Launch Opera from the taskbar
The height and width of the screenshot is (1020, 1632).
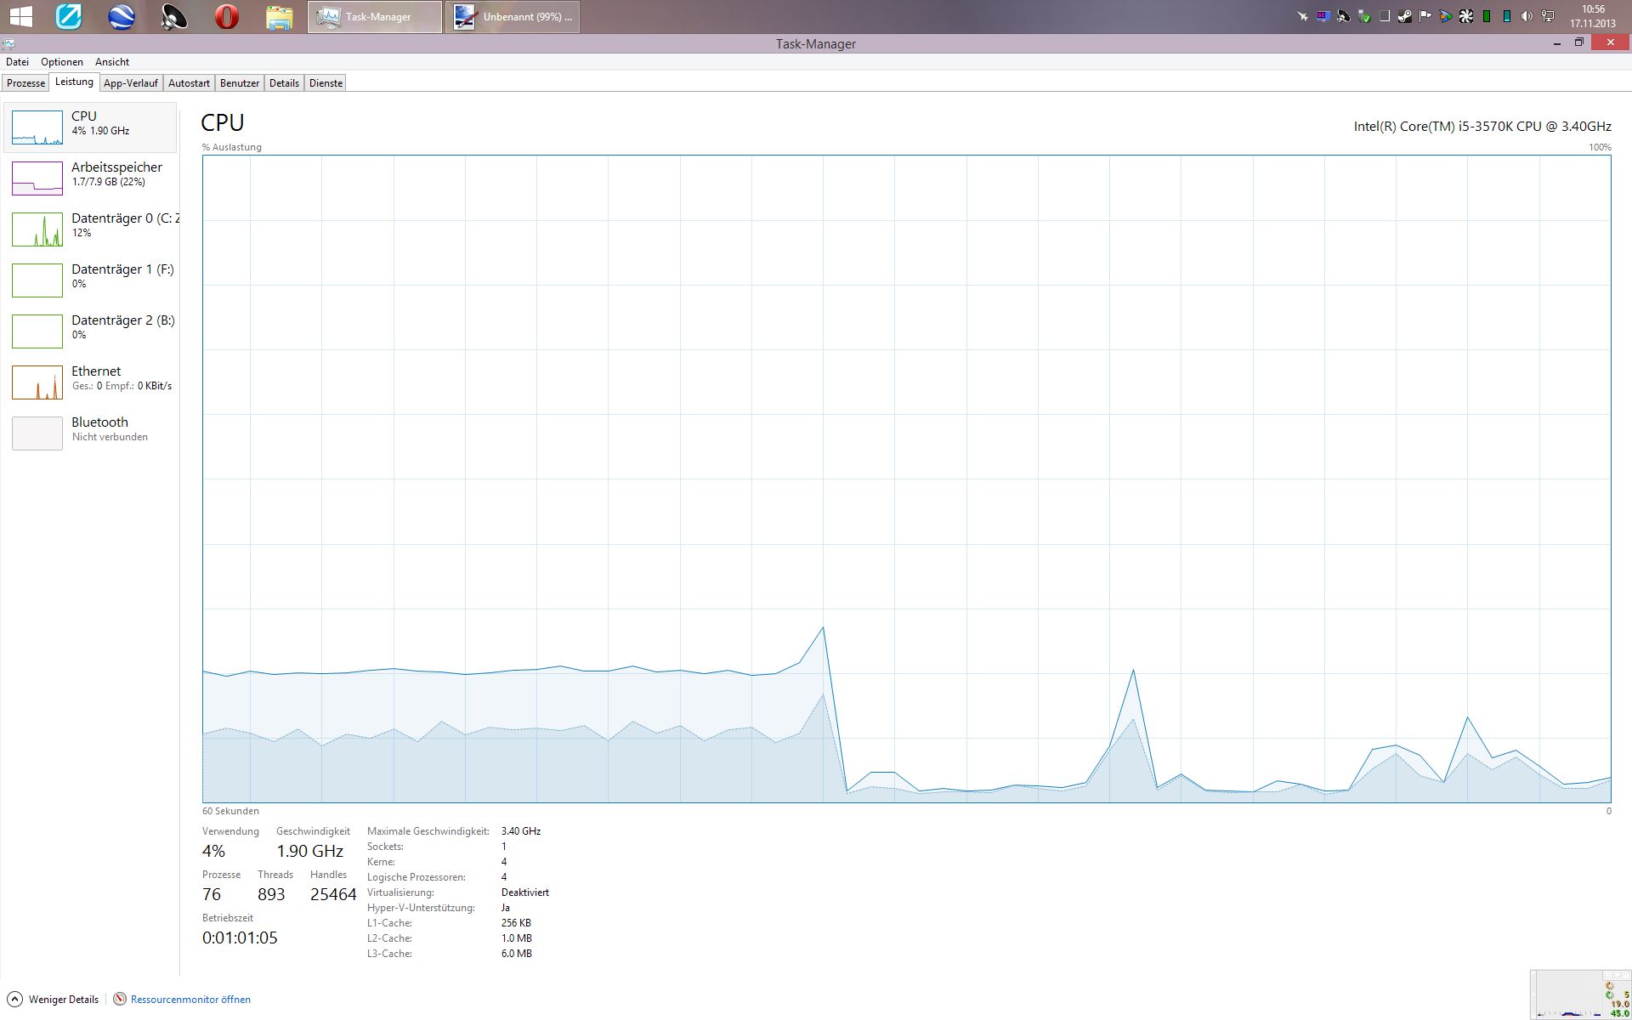pyautogui.click(x=226, y=16)
